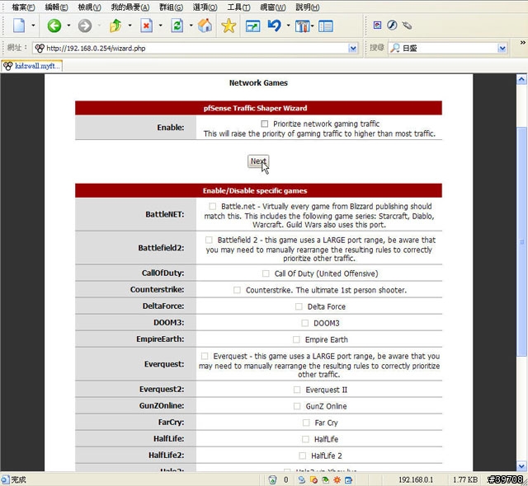
Task: Open the 群組(G) menu
Action: (x=171, y=7)
